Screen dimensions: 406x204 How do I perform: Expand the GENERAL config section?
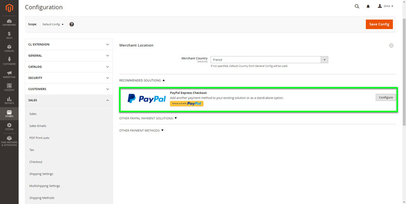(69, 55)
